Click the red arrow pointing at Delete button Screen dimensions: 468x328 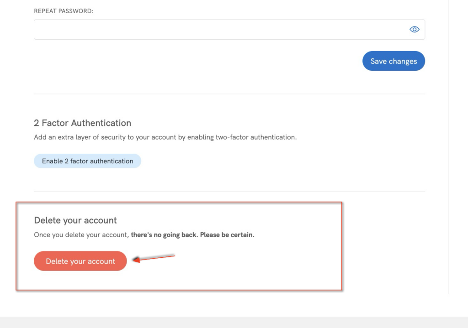click(x=153, y=259)
